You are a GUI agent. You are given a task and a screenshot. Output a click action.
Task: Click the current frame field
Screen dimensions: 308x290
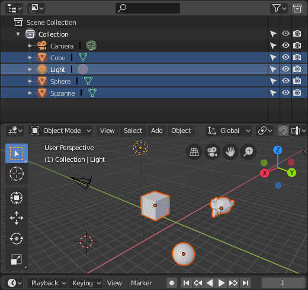[x=283, y=283]
